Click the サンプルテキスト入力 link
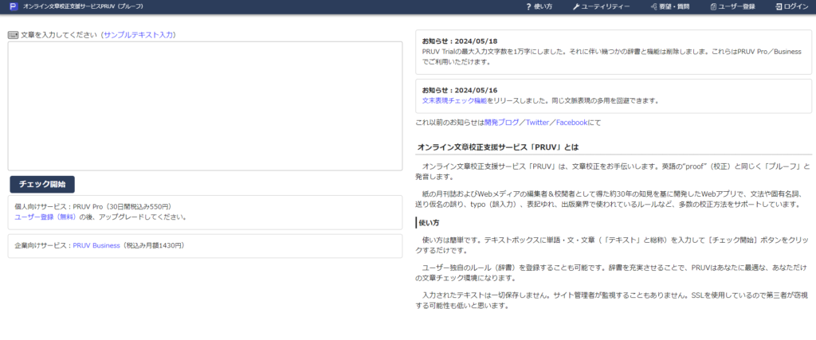This screenshot has width=816, height=340. tap(139, 35)
